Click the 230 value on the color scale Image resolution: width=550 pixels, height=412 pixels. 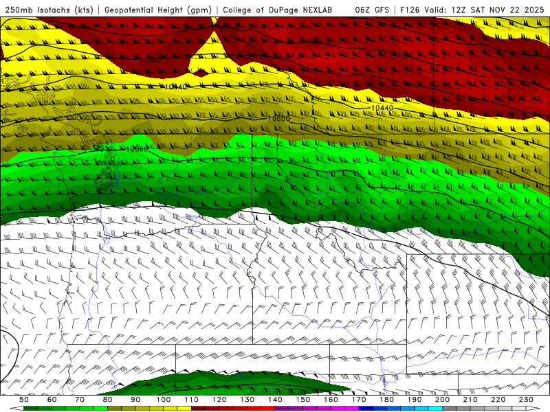526,400
